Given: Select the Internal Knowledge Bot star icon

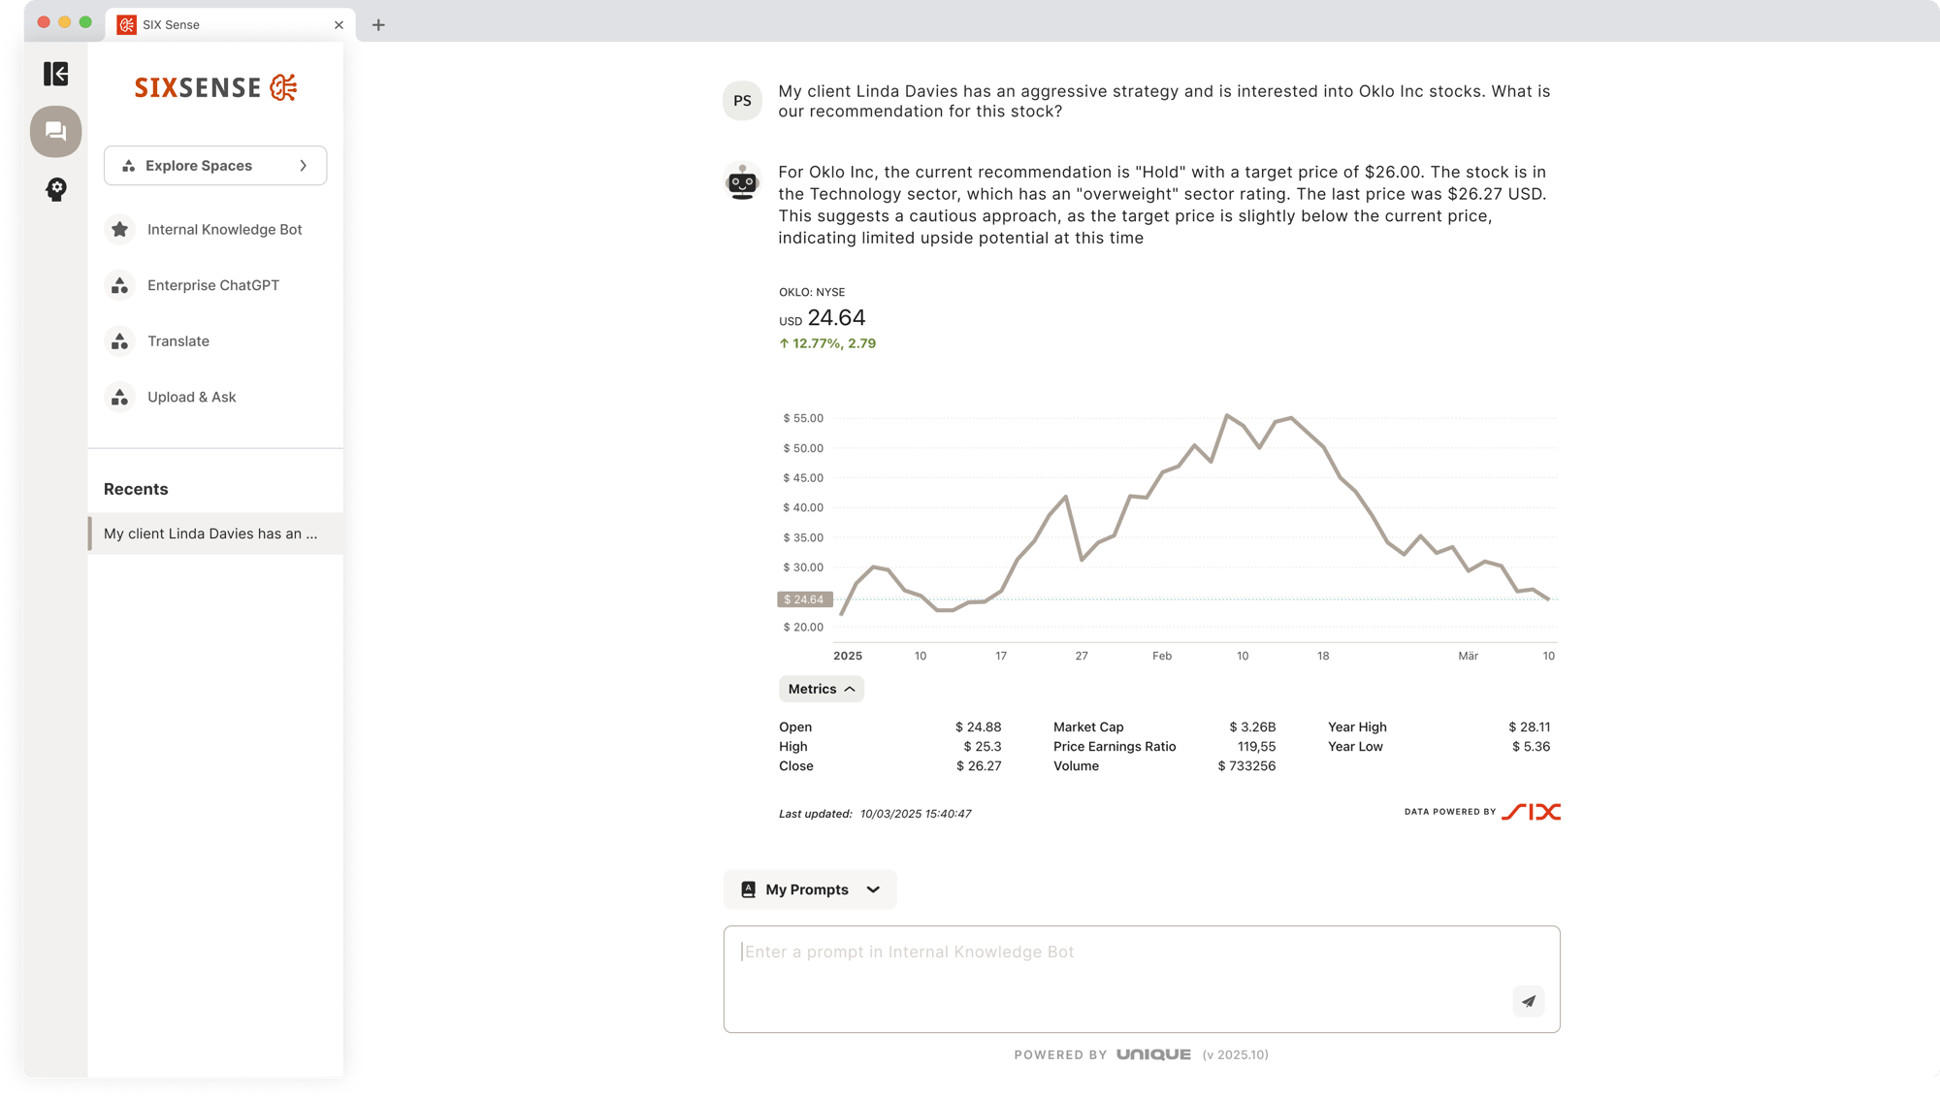Looking at the screenshot, I should coord(119,229).
